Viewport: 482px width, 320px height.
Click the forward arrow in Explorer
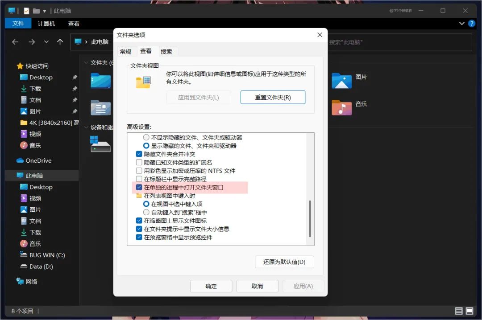pyautogui.click(x=32, y=42)
